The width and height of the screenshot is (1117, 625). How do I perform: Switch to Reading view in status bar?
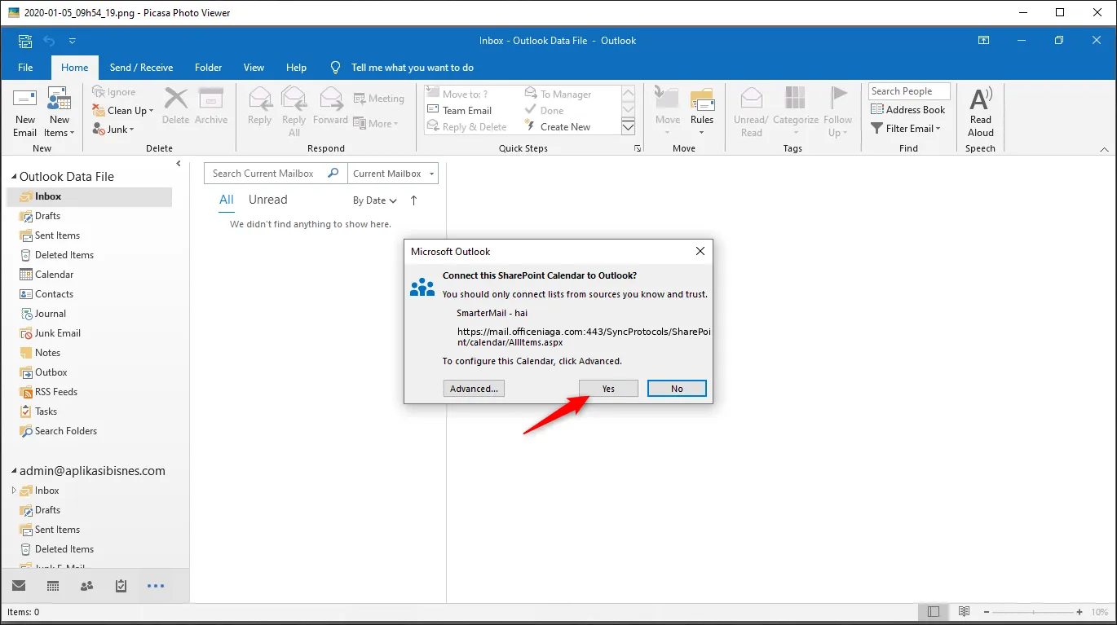(x=964, y=612)
